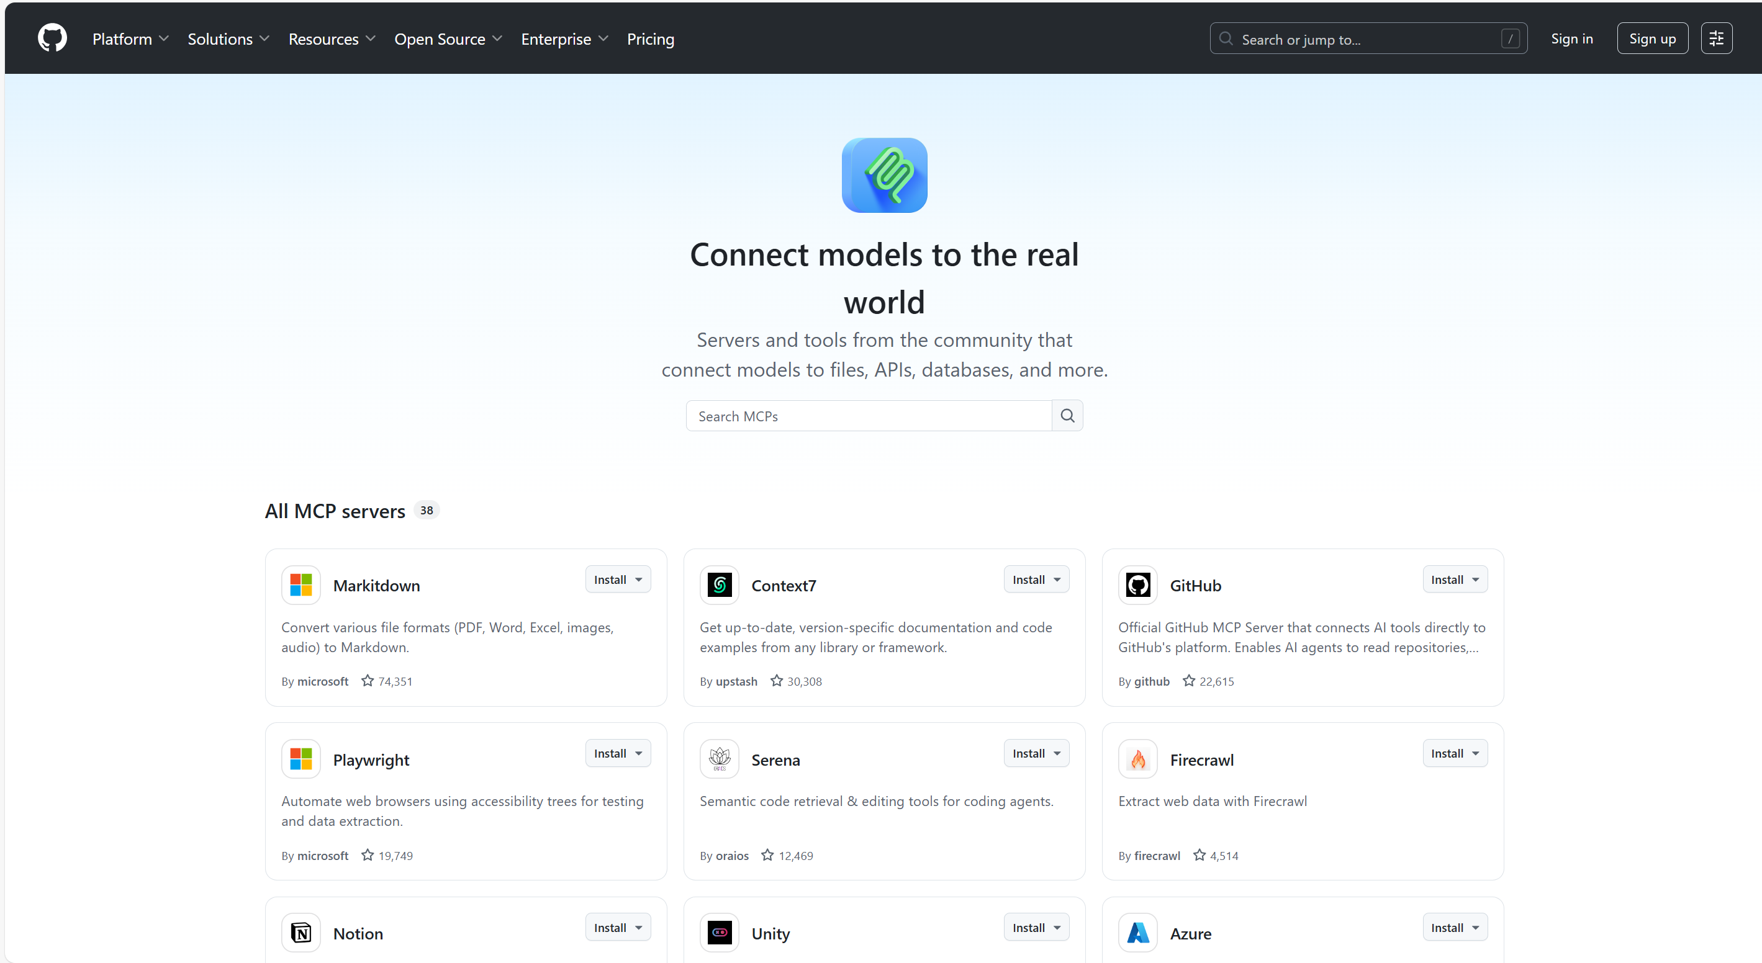Open the Serena server title link
Viewport: 1762px width, 963px height.
(x=775, y=760)
